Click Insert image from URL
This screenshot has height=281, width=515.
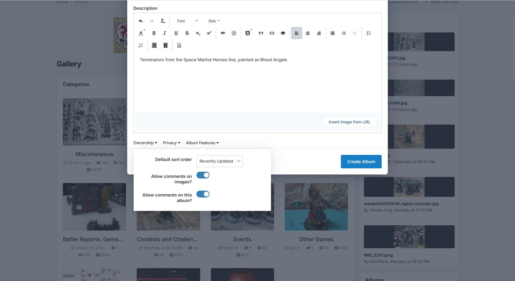pyautogui.click(x=349, y=122)
